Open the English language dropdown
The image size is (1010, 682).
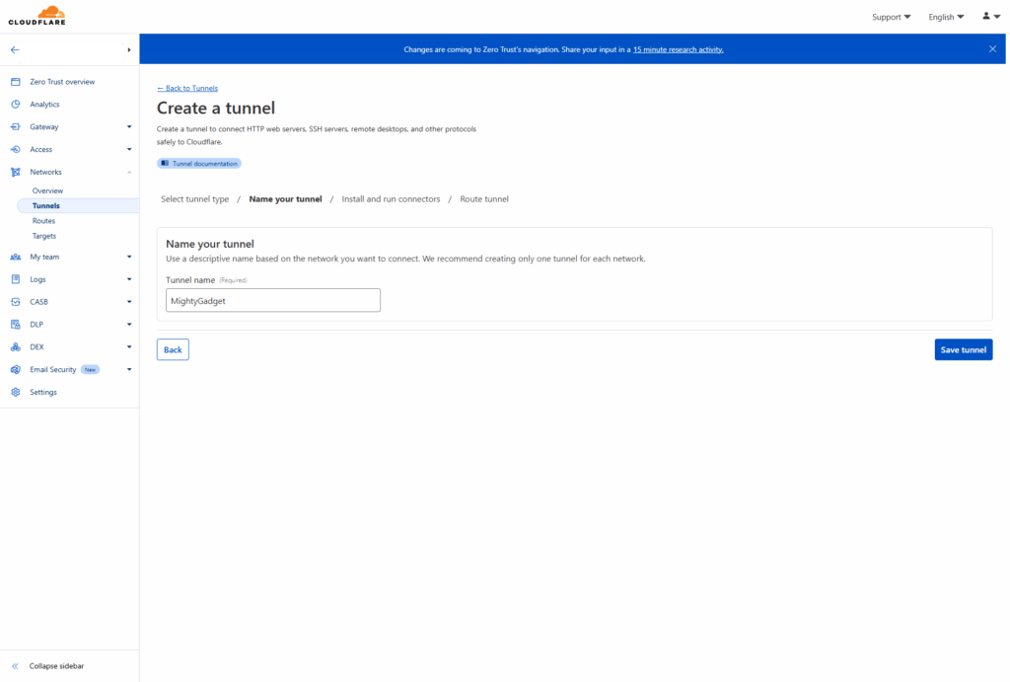click(946, 17)
